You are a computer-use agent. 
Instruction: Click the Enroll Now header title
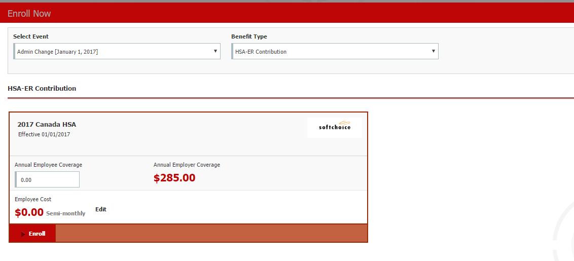pyautogui.click(x=29, y=14)
